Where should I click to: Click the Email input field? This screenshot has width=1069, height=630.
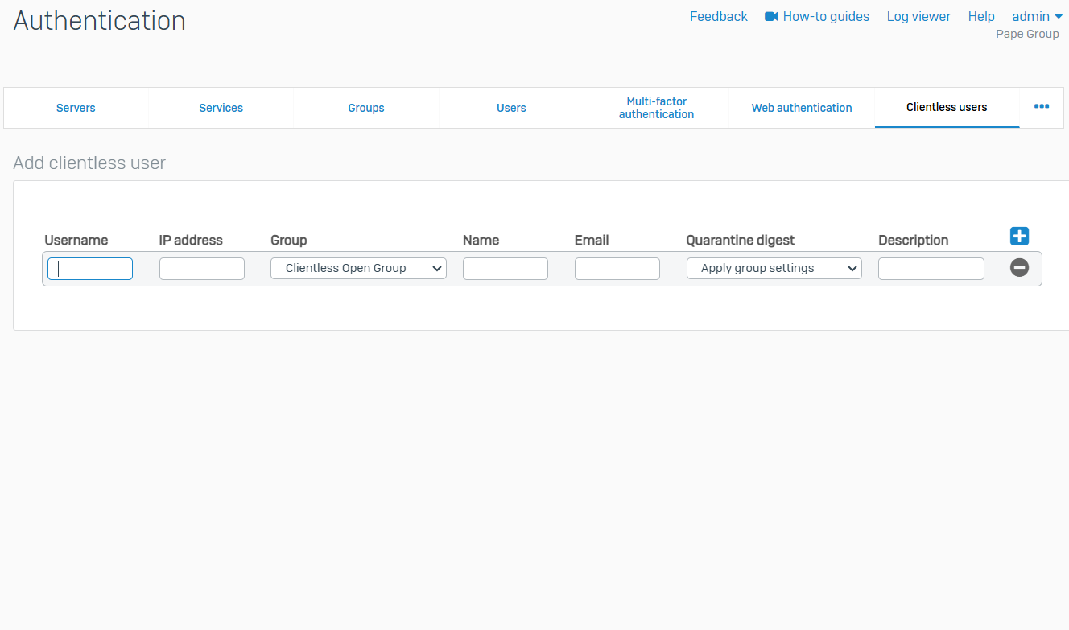point(617,269)
